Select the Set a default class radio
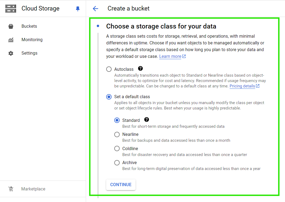The height and width of the screenshot is (202, 285). click(x=109, y=97)
